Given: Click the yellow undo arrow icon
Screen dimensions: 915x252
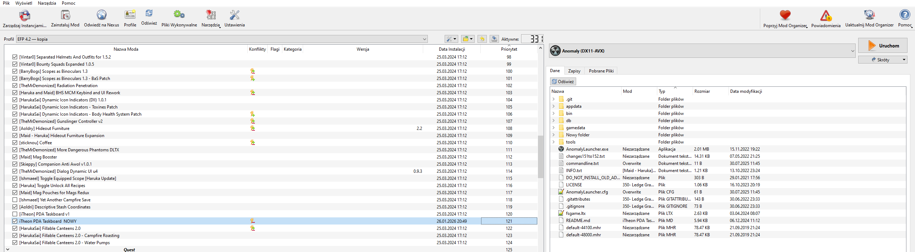Looking at the screenshot, I should (x=482, y=39).
